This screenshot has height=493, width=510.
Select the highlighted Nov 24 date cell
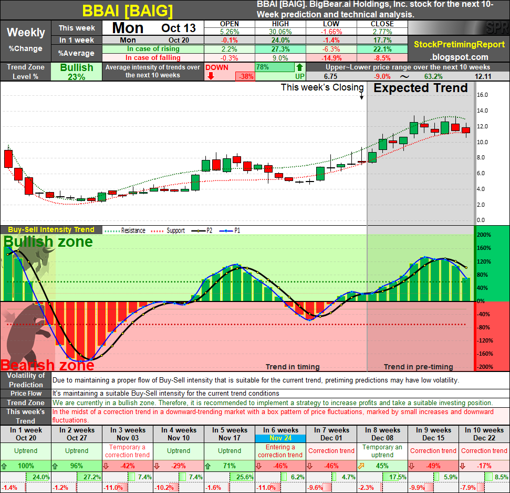(x=280, y=438)
